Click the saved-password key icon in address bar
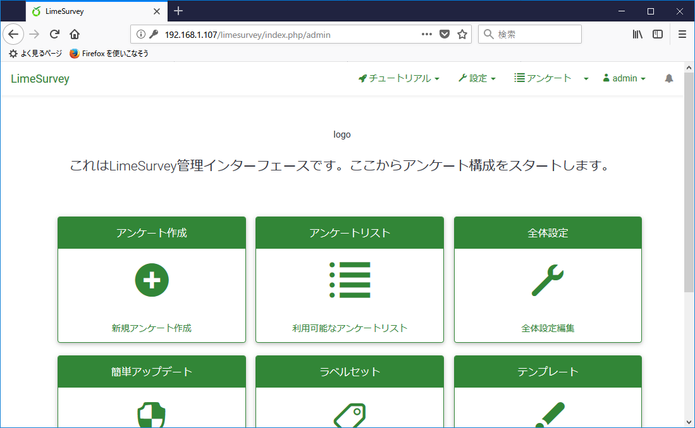This screenshot has width=695, height=428. pos(154,34)
